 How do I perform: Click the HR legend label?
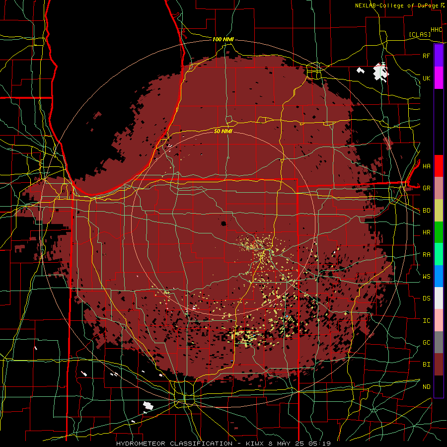tap(426, 232)
